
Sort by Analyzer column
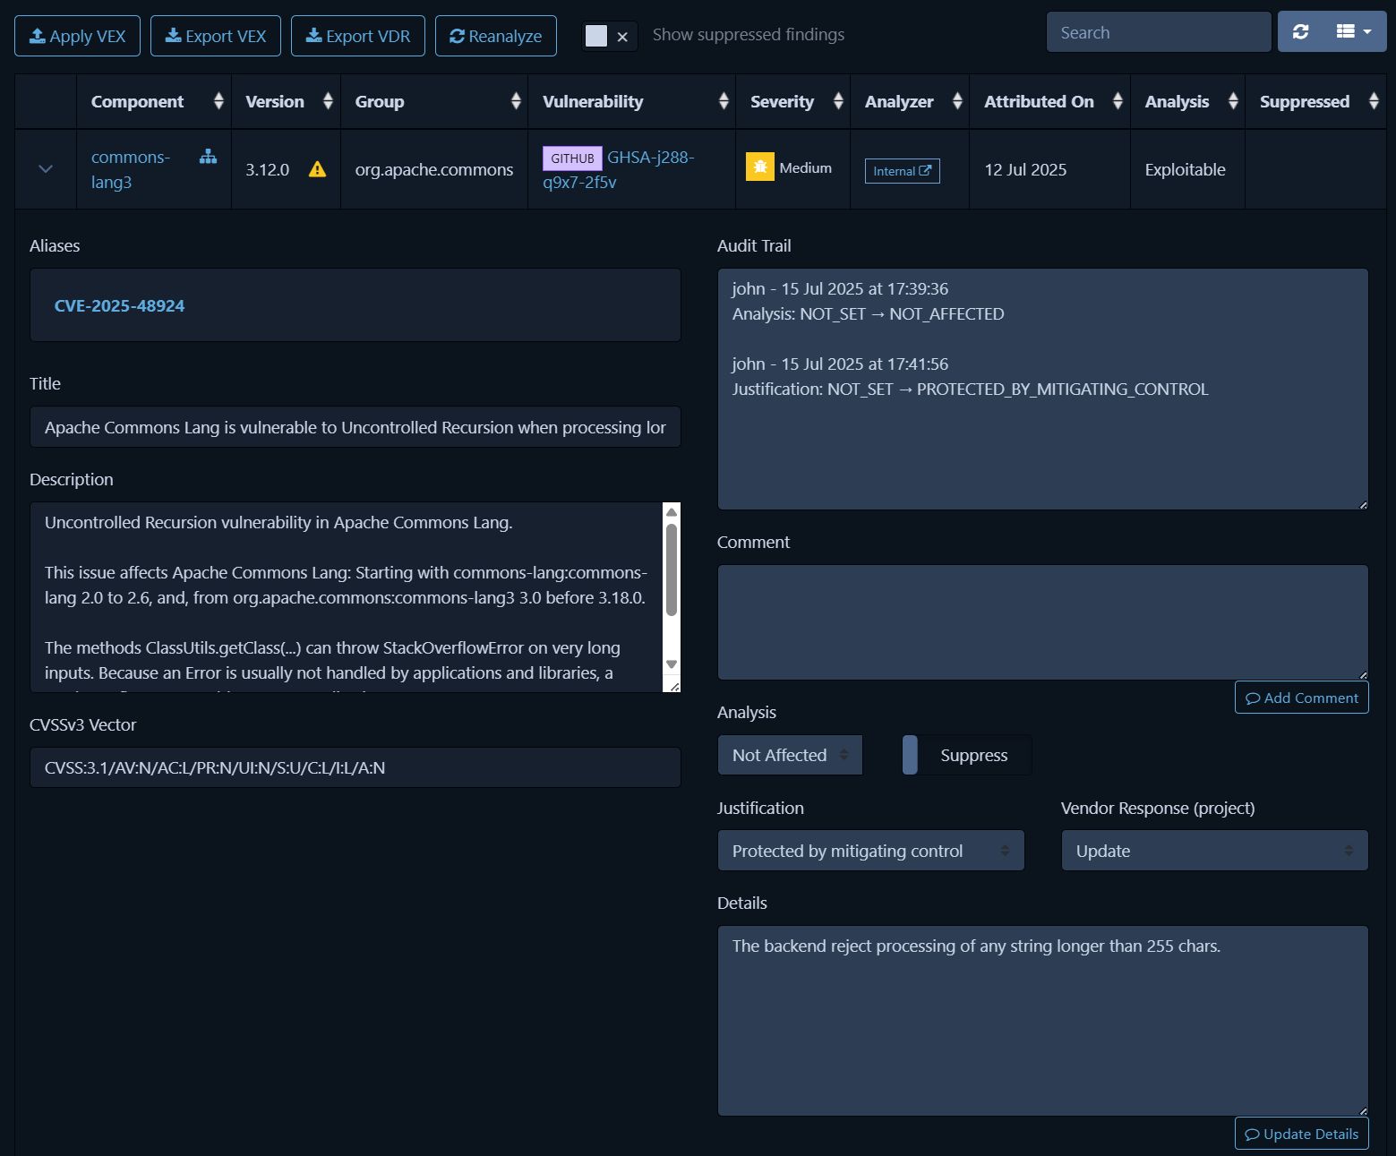click(910, 101)
